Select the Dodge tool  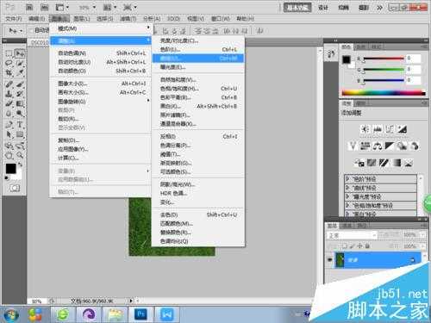[20, 114]
